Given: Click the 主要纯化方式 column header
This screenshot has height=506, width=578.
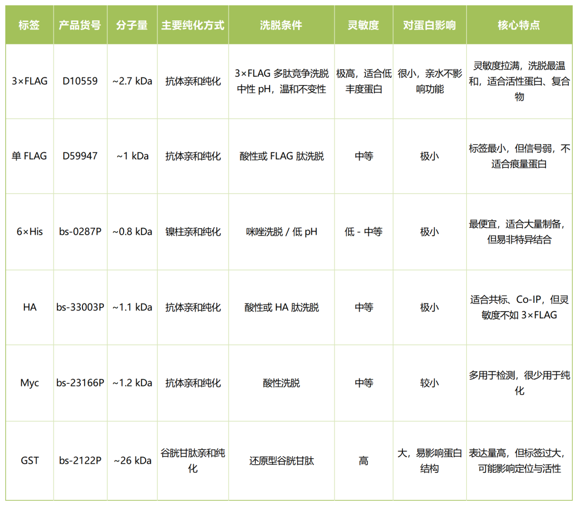Looking at the screenshot, I should pos(193,25).
